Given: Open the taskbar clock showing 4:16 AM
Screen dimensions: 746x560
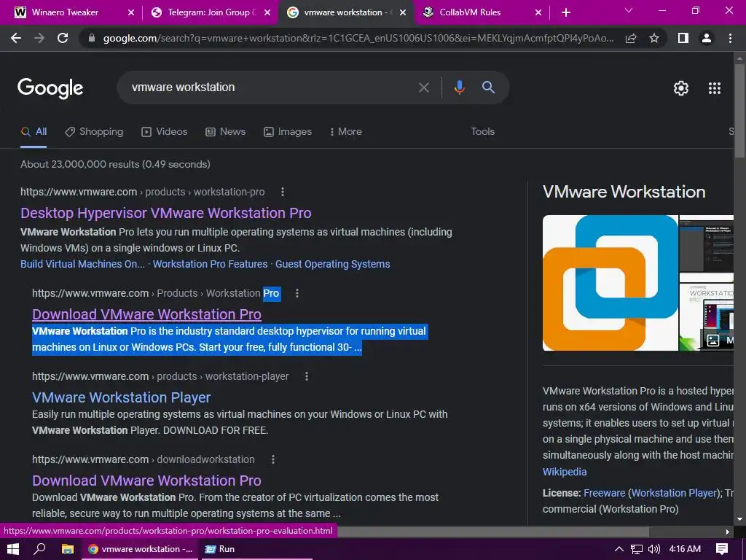Looking at the screenshot, I should [685, 549].
